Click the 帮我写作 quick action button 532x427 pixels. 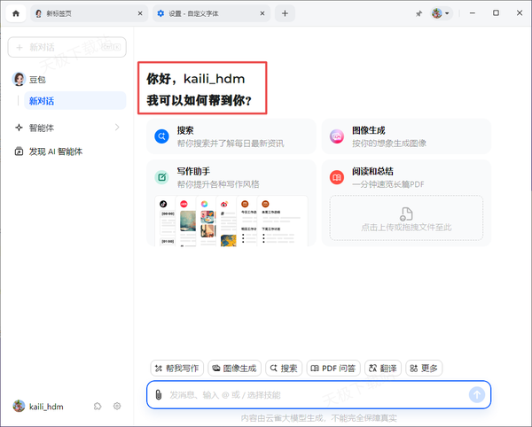[176, 368]
